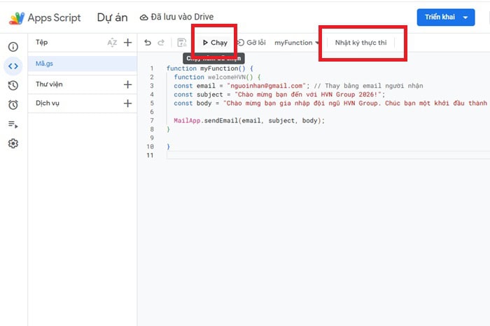490x326 pixels.
Task: Open the project history icon in sidebar
Action: click(13, 85)
